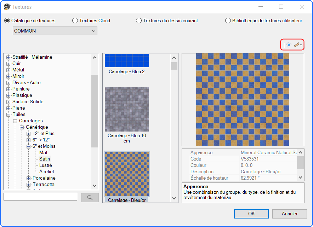Viewport: 313px width, 227px height.
Task: Select the Satin tree item
Action: pos(45,159)
